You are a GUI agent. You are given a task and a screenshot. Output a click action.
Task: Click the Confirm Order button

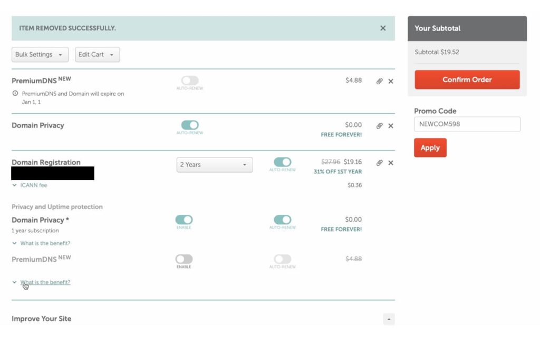[x=467, y=80]
